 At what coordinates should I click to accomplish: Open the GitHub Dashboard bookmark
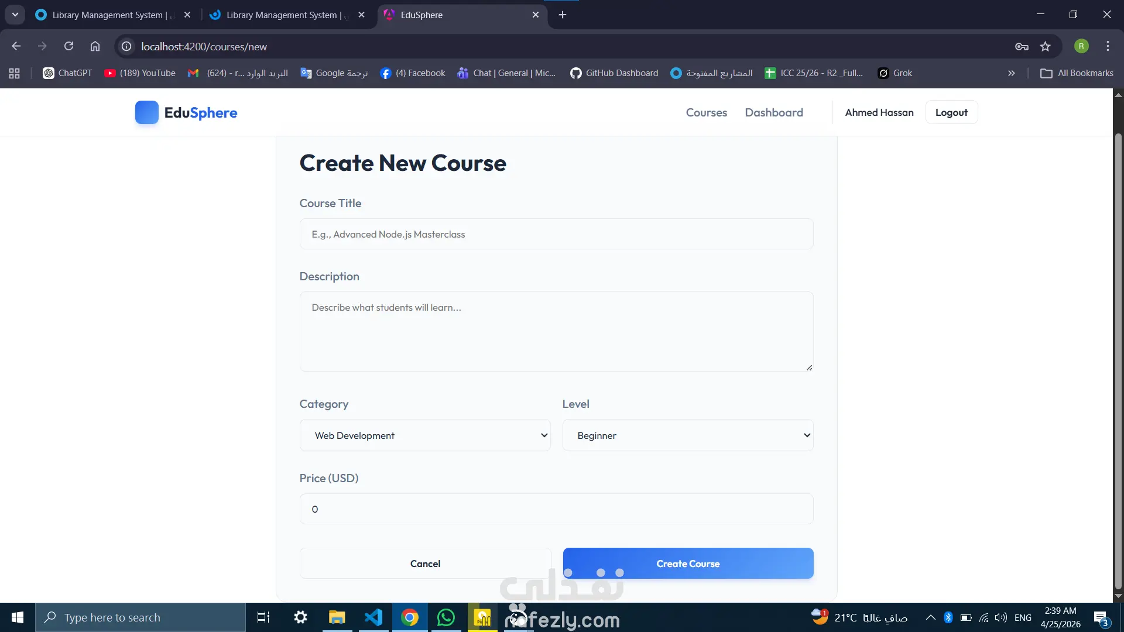coord(614,73)
